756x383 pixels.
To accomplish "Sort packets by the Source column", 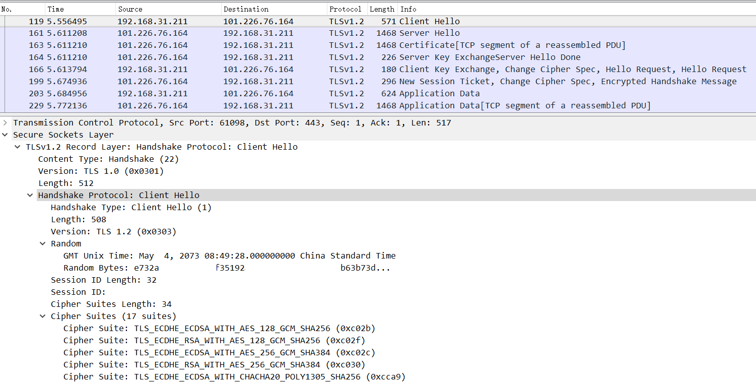I will [141, 9].
